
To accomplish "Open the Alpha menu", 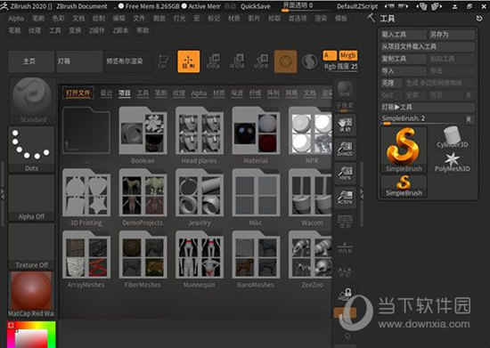I will [x=16, y=19].
